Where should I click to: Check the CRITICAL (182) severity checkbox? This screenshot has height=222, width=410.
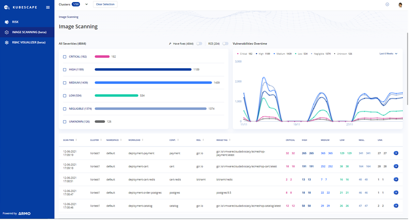(65, 57)
